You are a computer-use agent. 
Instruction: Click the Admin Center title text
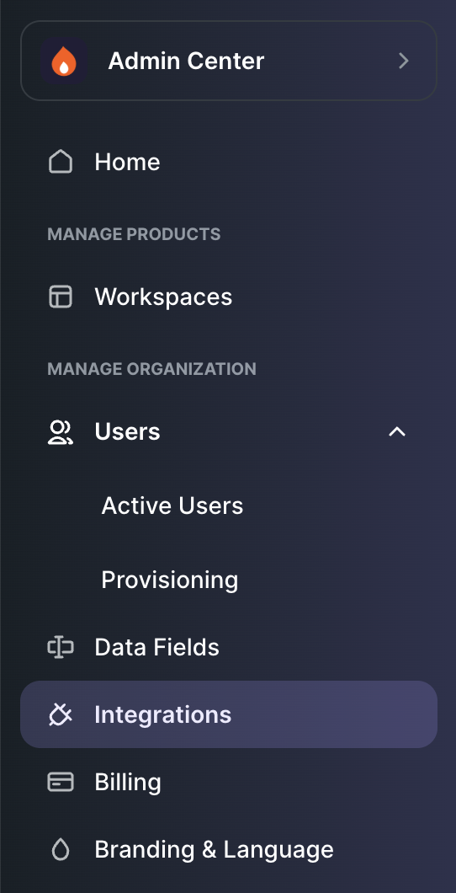186,61
